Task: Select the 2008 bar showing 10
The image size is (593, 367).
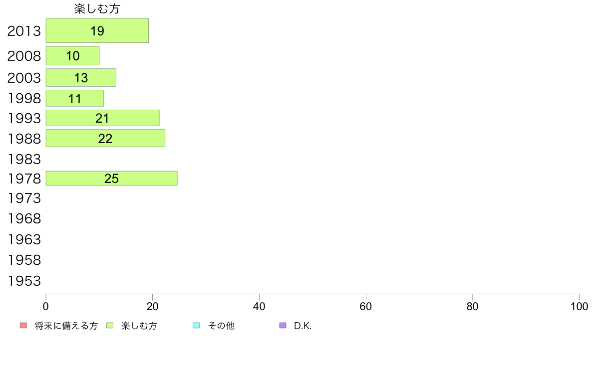Action: (72, 56)
